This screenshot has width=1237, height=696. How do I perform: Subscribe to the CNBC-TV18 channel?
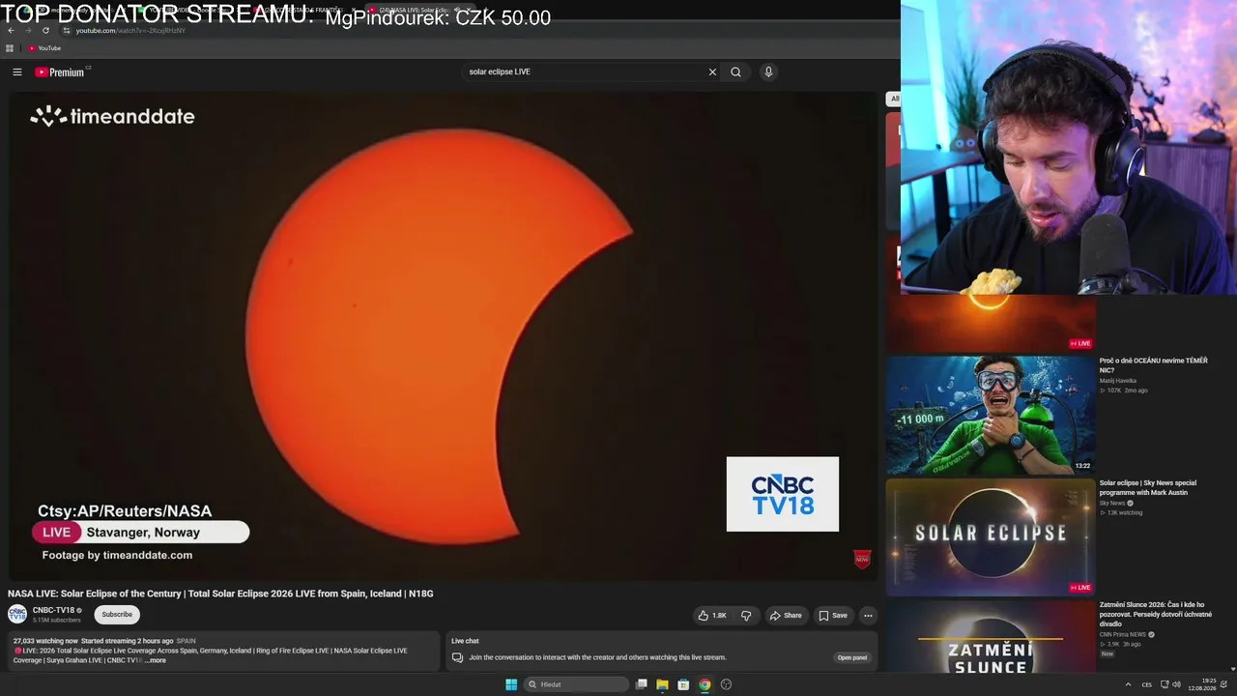[x=117, y=614]
